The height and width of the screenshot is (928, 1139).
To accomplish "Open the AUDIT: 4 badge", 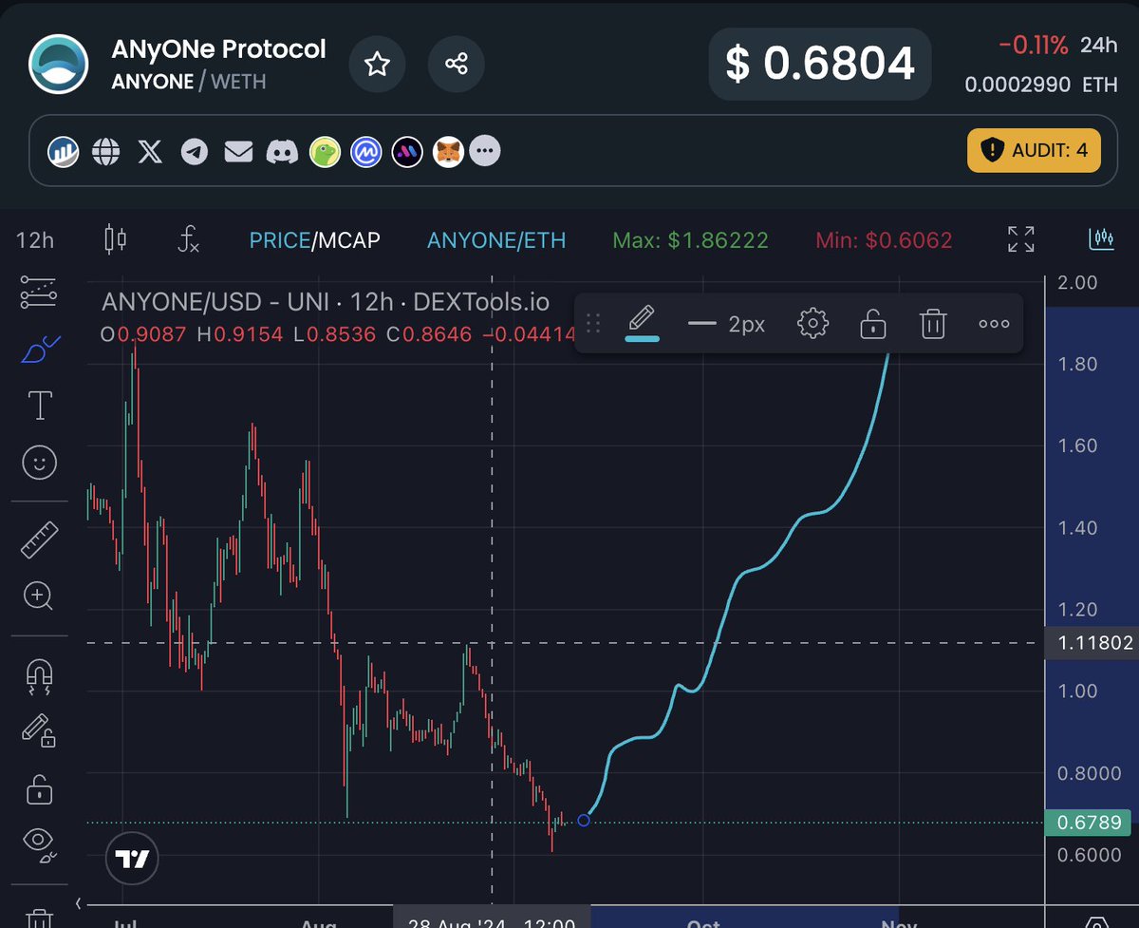I will pyautogui.click(x=1035, y=150).
